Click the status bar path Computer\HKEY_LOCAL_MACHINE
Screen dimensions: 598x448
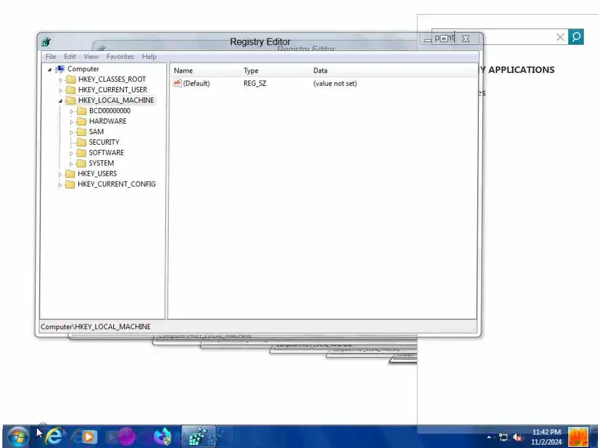[96, 327]
